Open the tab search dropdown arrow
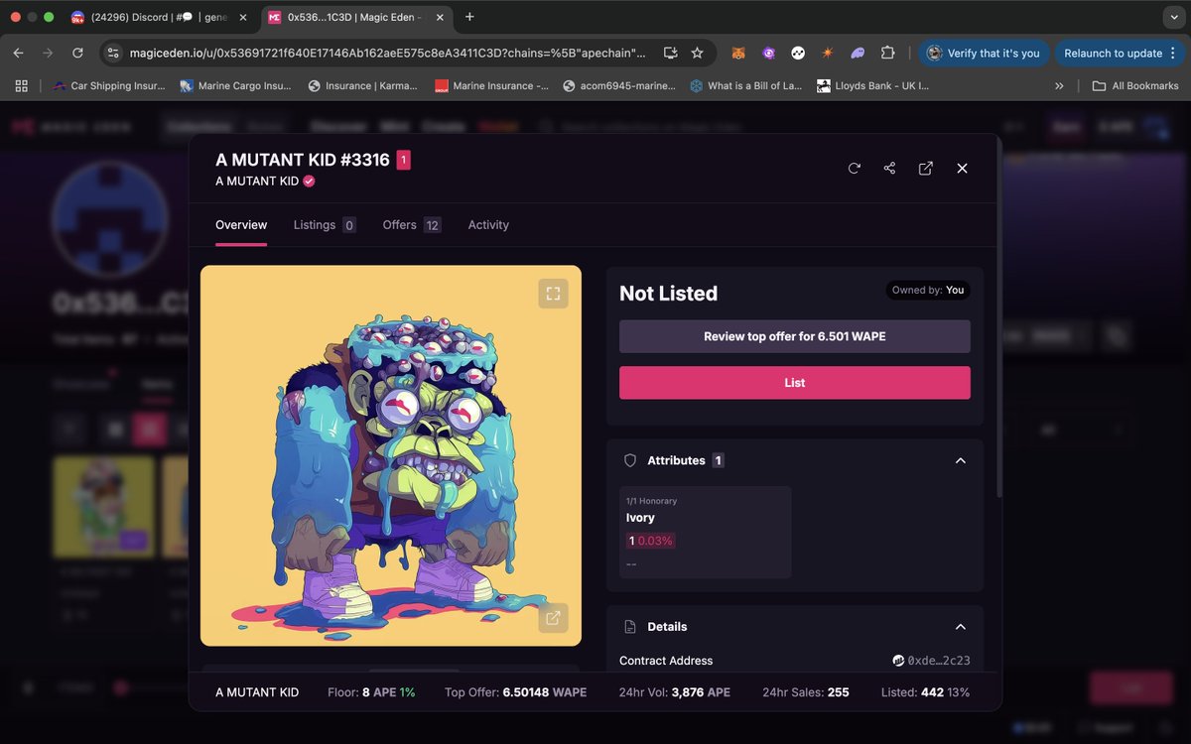This screenshot has width=1191, height=744. click(x=1175, y=17)
